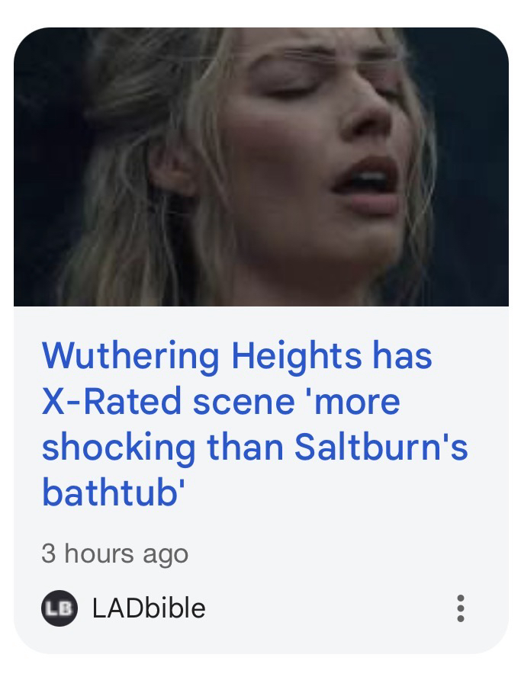The image size is (521, 677).
Task: Click the word 'Wuthering' in the headline
Action: [130, 357]
